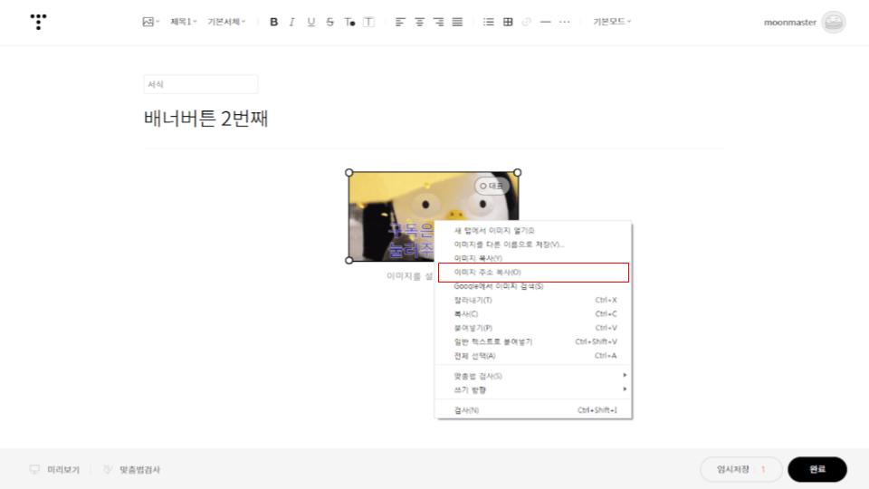Open the text color tool
This screenshot has width=869, height=489.
pos(349,22)
